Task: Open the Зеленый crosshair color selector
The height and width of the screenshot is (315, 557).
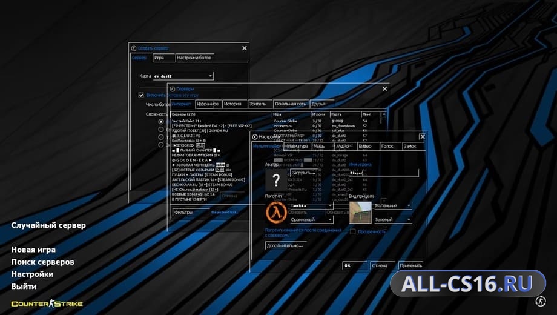Action: tap(393, 220)
